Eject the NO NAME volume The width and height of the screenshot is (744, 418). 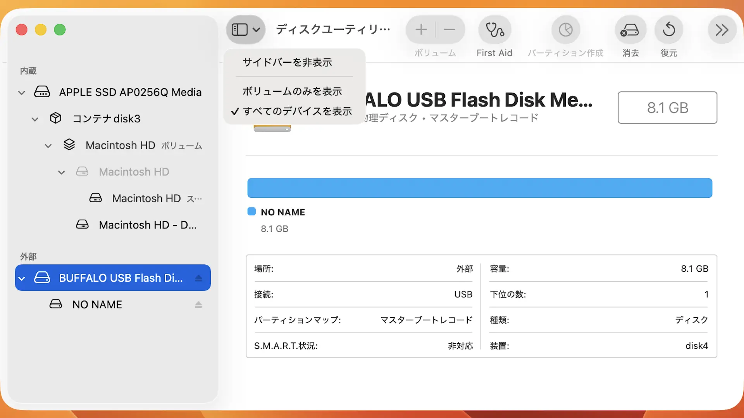pos(199,305)
